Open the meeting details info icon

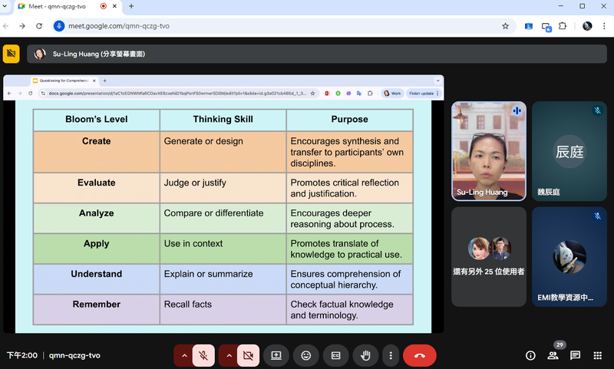530,356
